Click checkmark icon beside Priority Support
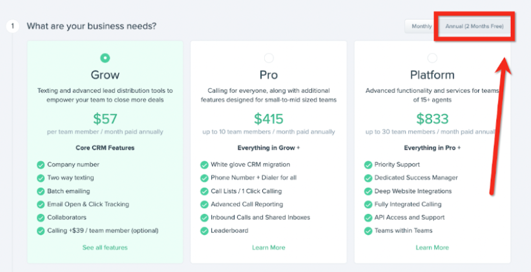 point(368,164)
